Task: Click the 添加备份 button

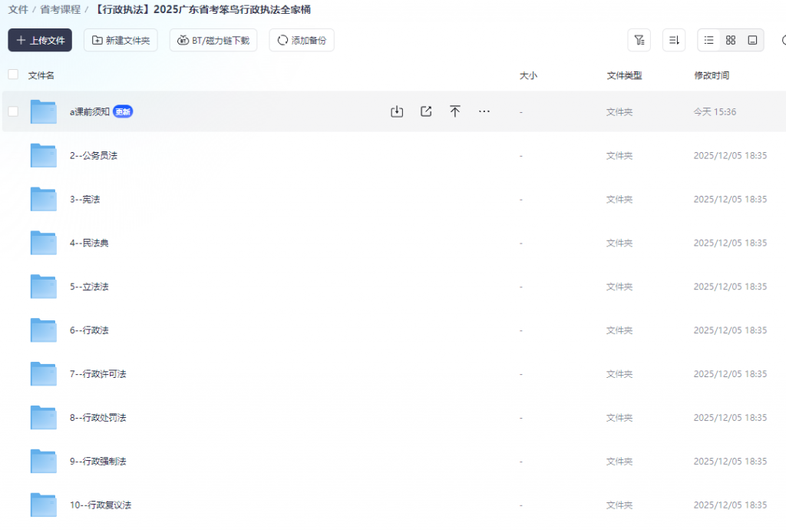Action: point(302,40)
